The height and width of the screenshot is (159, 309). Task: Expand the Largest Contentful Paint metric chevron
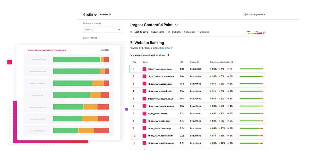[176, 25]
